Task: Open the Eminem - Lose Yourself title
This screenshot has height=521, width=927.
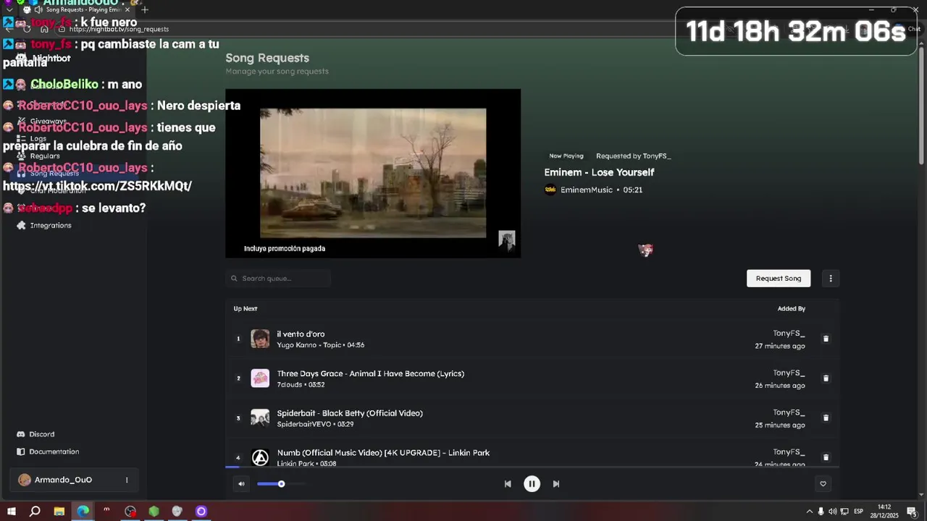Action: point(599,172)
